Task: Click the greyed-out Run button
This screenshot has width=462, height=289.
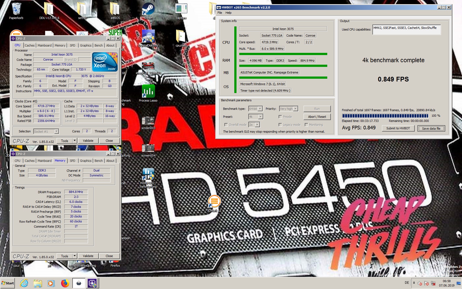Action: click(x=317, y=109)
